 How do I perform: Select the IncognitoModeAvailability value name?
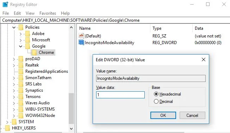pos(110,43)
